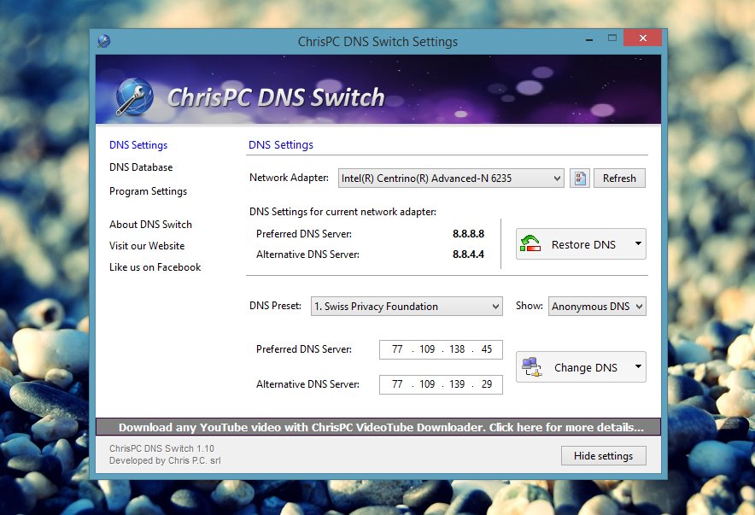Viewport: 755px width, 515px height.
Task: Click the ChrisPC title bar app icon
Action: [x=104, y=41]
